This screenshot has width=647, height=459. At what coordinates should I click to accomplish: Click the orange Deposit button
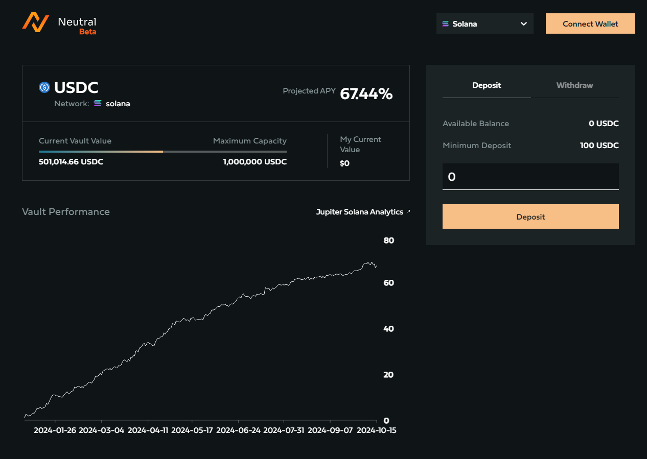(x=530, y=216)
